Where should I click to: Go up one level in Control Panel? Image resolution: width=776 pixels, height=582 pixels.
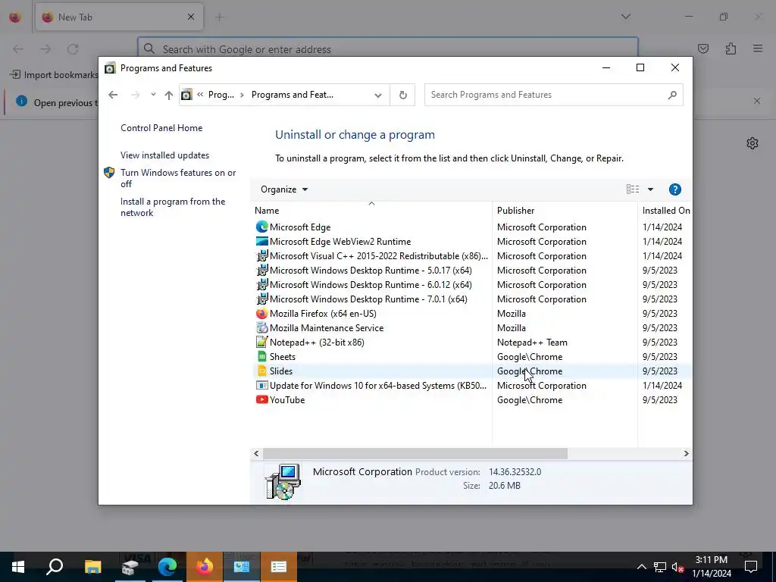[169, 95]
